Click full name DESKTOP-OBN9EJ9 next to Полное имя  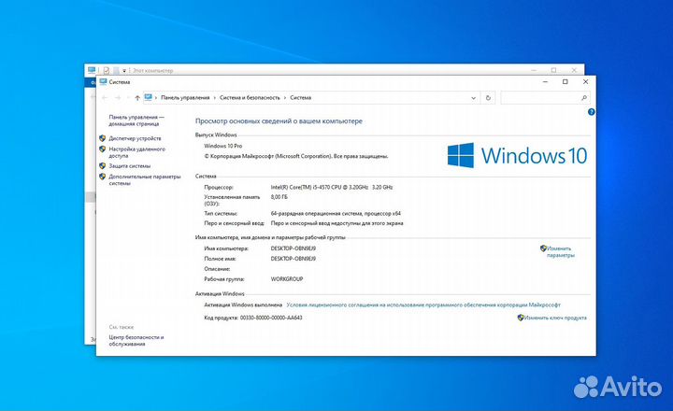coord(294,259)
